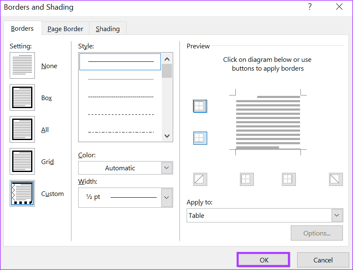Toggle the top border button in Preview
This screenshot has height=270, width=353.
click(x=200, y=106)
